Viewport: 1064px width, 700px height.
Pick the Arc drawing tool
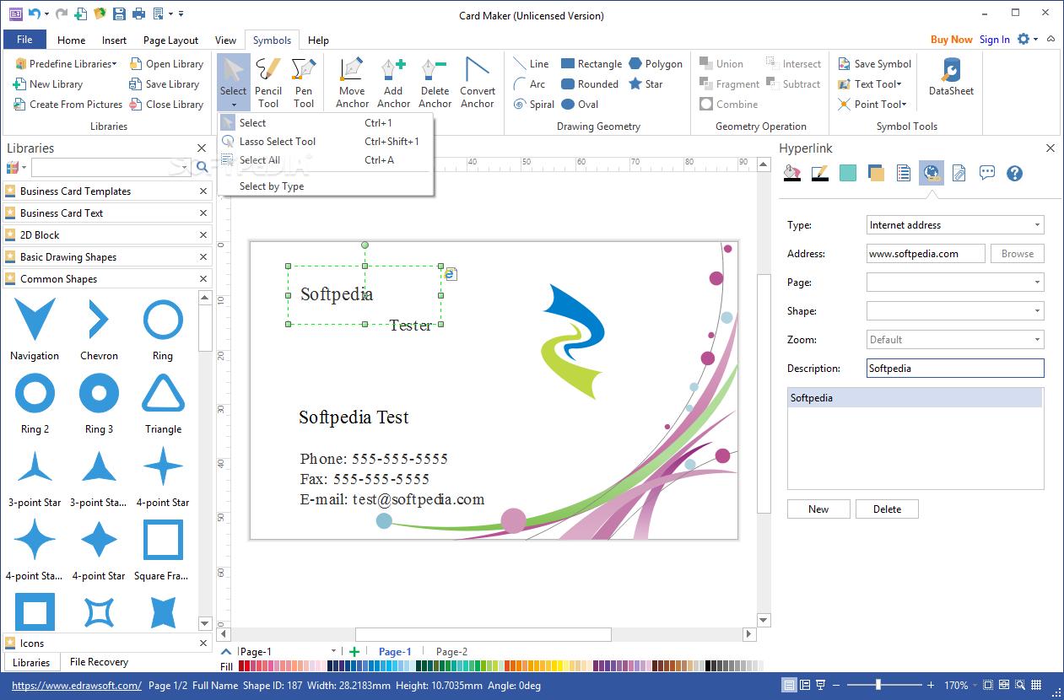click(x=530, y=84)
